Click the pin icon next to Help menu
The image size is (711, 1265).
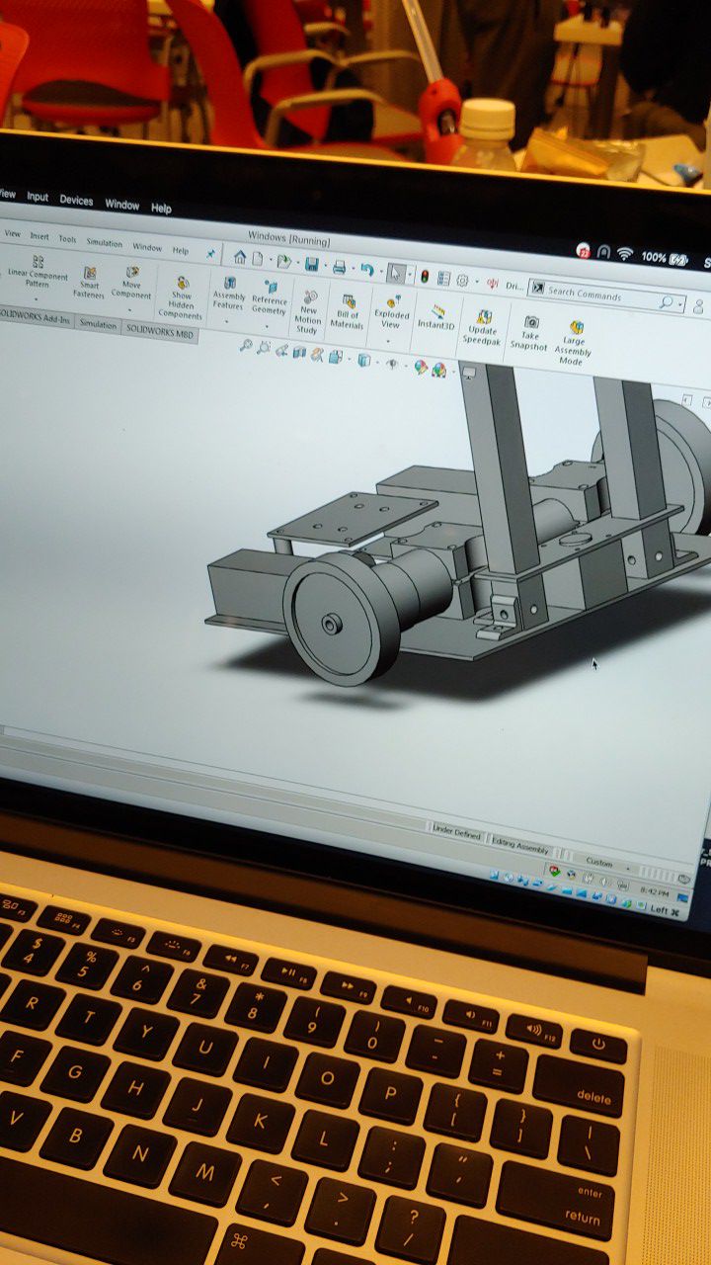[x=210, y=253]
